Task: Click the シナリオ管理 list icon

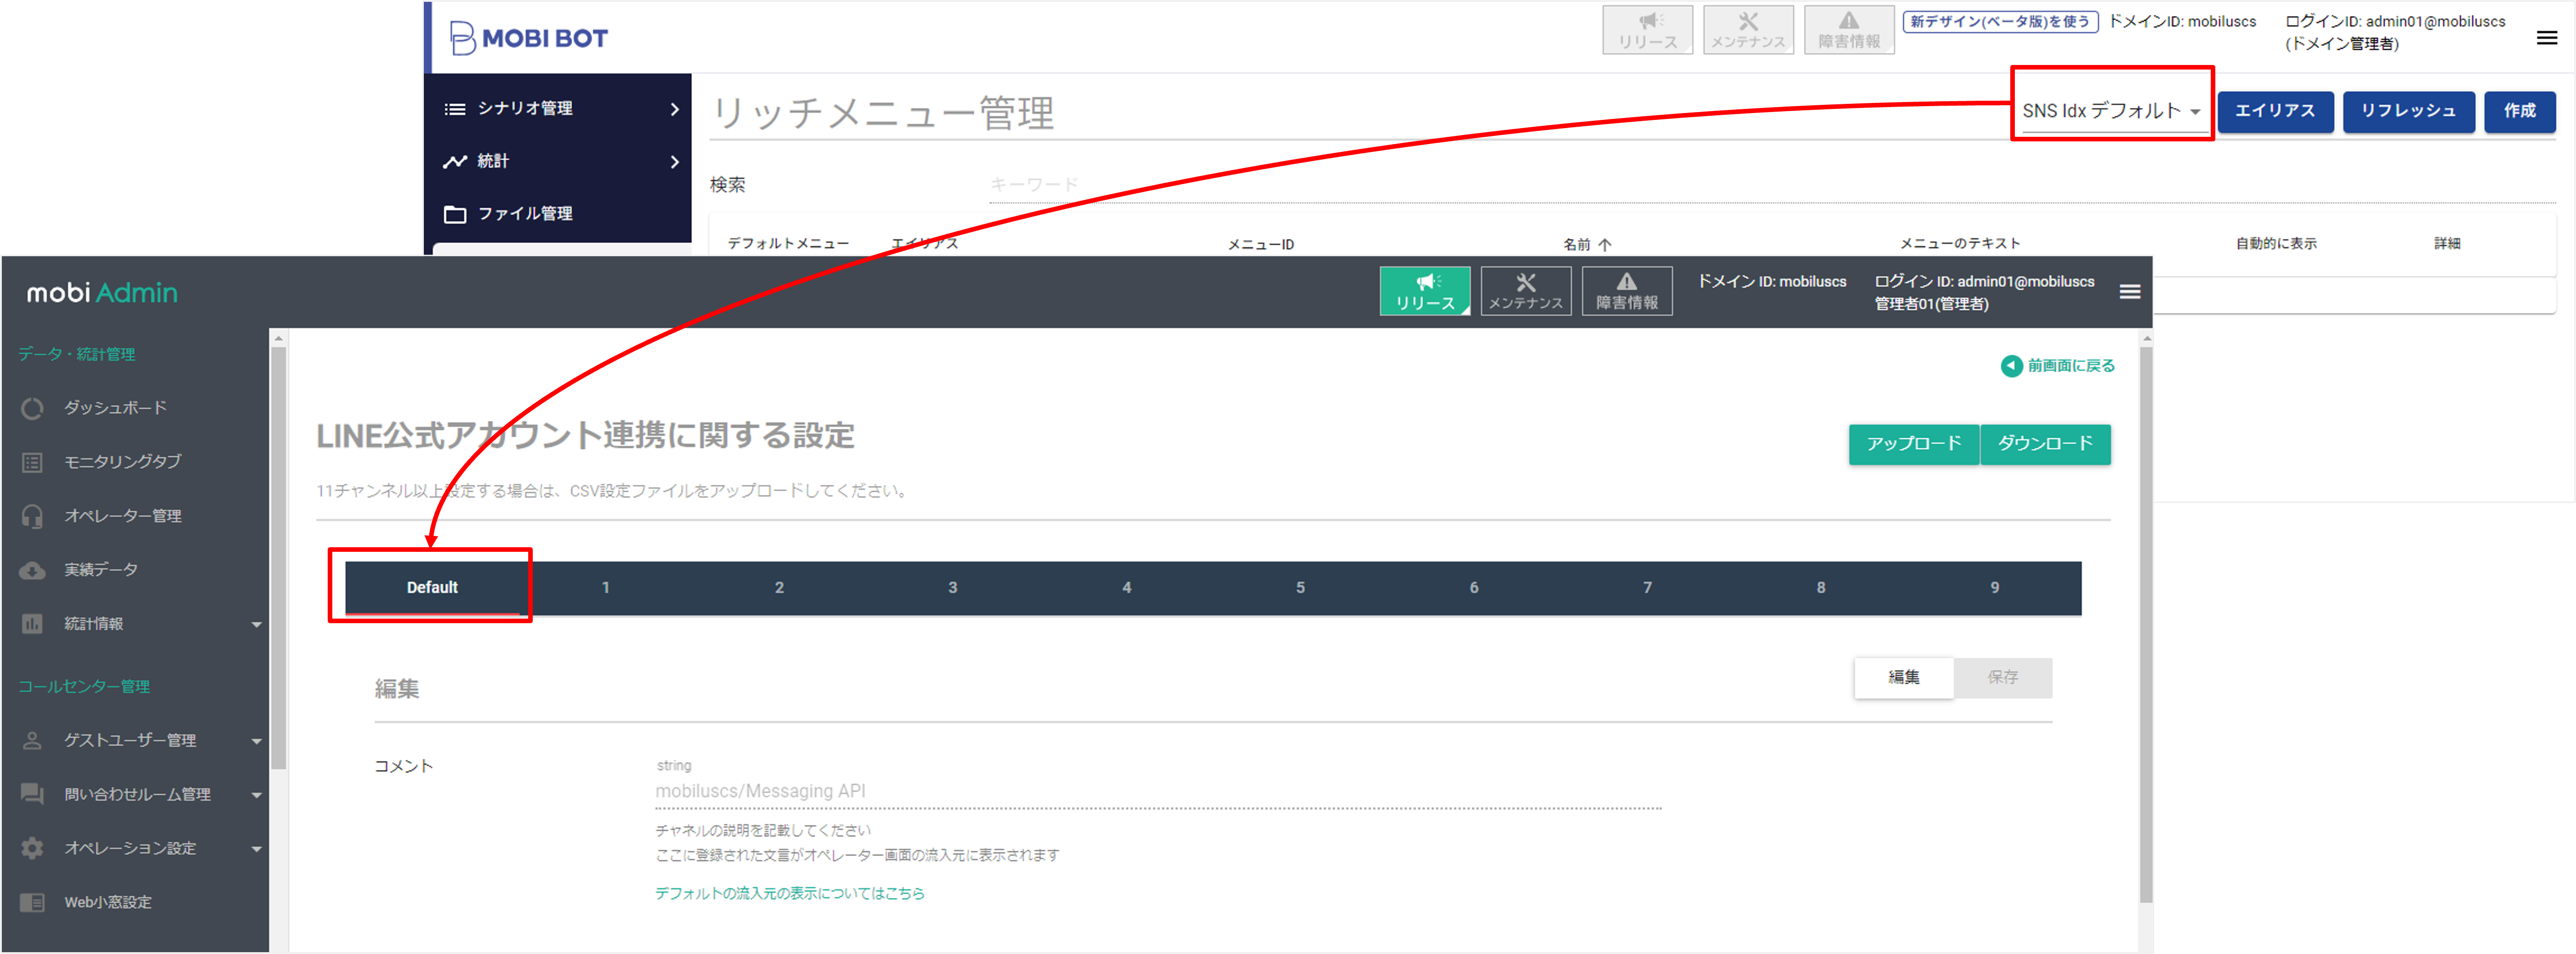Action: [455, 109]
